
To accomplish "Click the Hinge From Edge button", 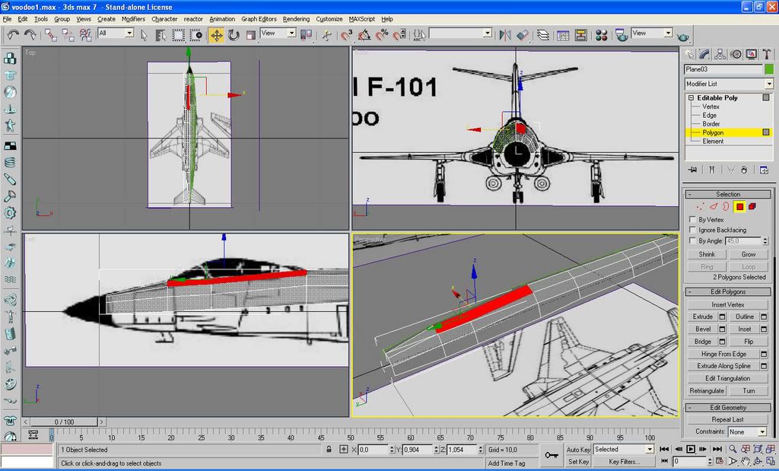I will pos(723,354).
